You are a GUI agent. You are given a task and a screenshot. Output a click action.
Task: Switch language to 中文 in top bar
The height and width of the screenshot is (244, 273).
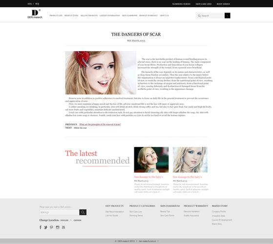pos(37,3)
